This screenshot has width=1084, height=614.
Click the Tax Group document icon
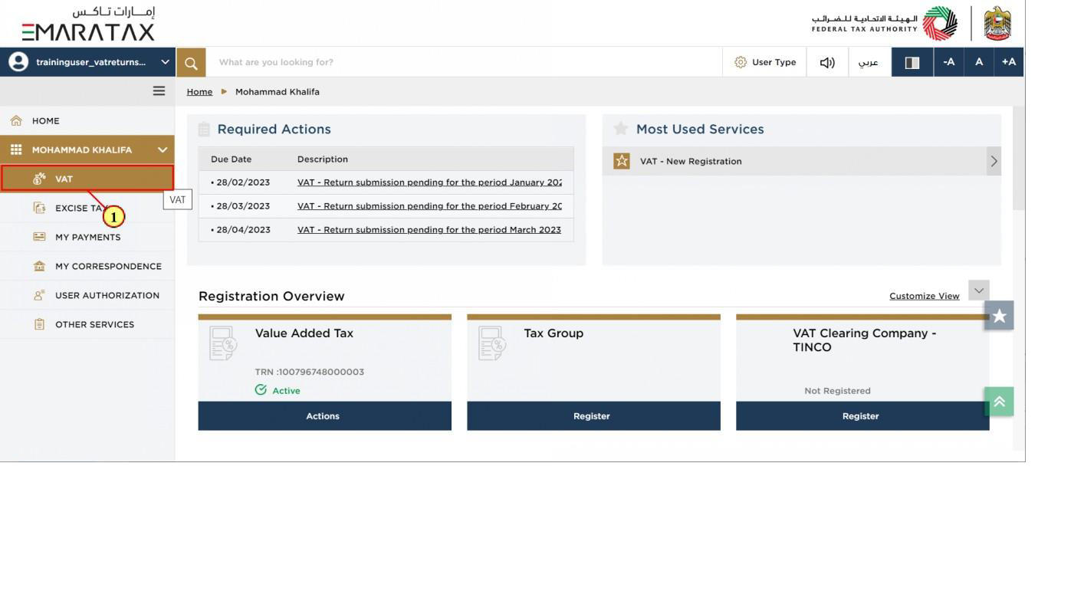492,343
